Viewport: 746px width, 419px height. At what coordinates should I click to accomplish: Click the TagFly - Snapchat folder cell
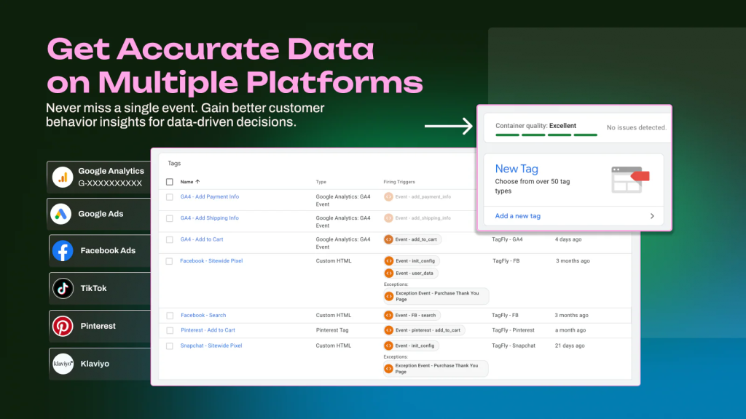pyautogui.click(x=514, y=346)
